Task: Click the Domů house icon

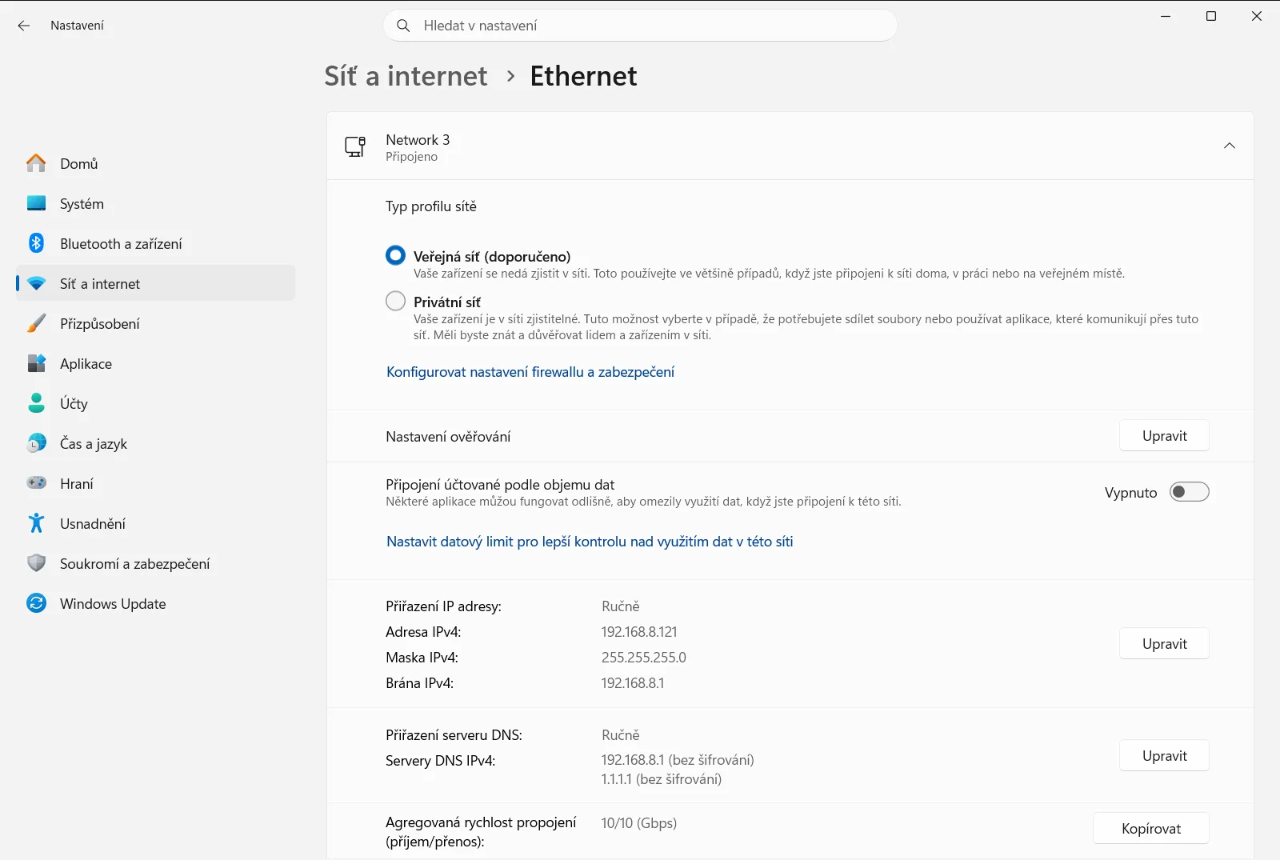Action: [36, 163]
